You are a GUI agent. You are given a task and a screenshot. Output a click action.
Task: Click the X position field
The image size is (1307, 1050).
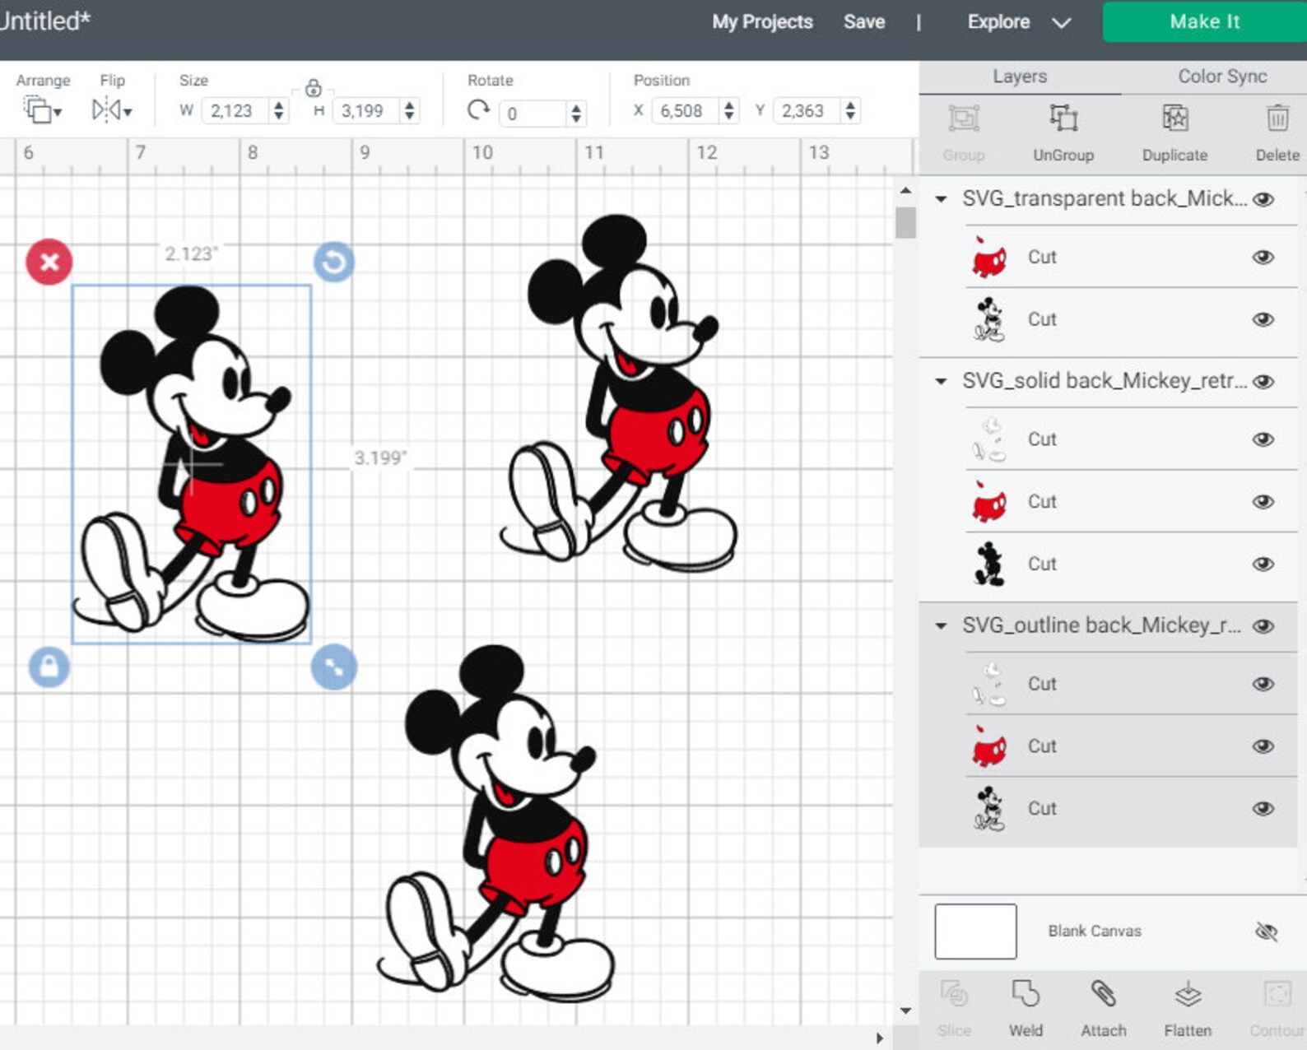(685, 111)
